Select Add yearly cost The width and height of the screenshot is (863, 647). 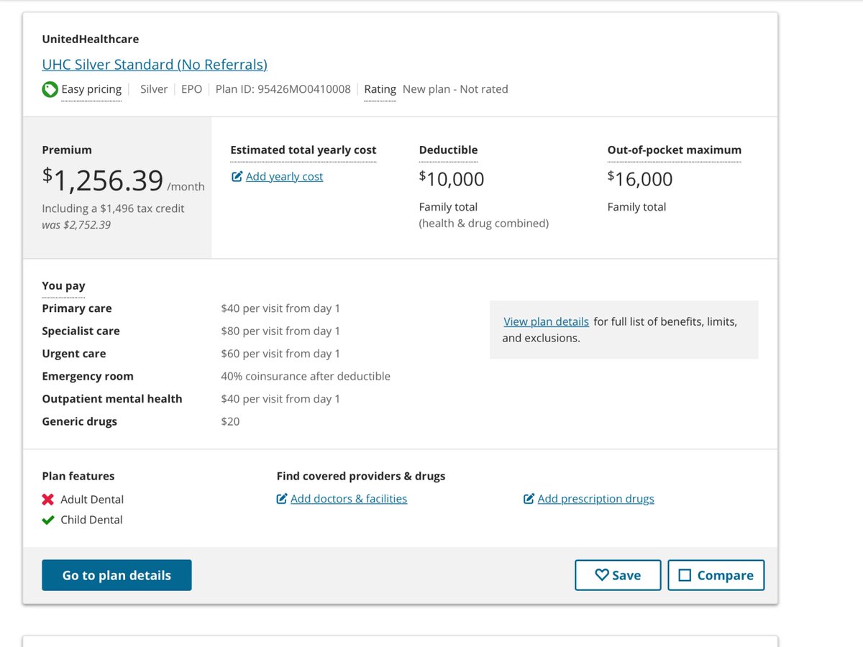click(284, 176)
